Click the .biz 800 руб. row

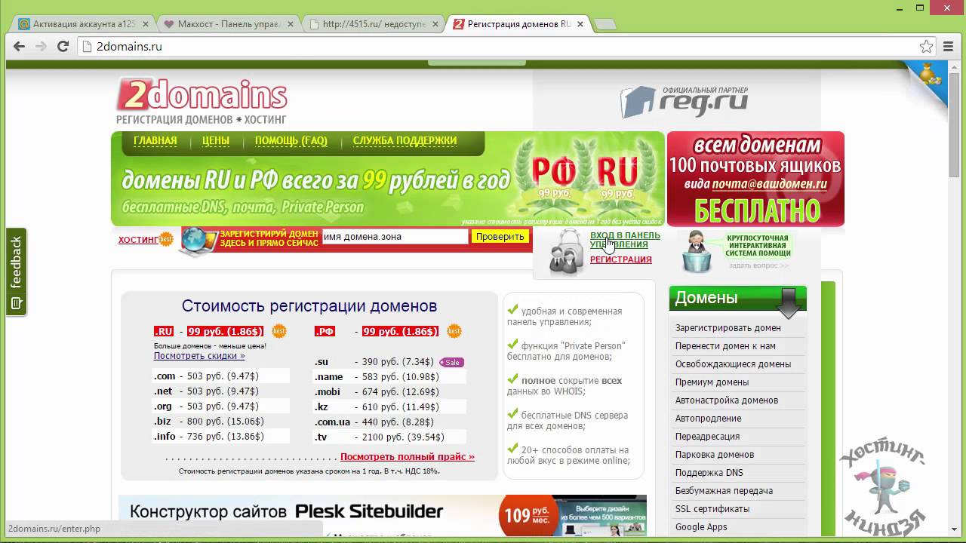[220, 422]
